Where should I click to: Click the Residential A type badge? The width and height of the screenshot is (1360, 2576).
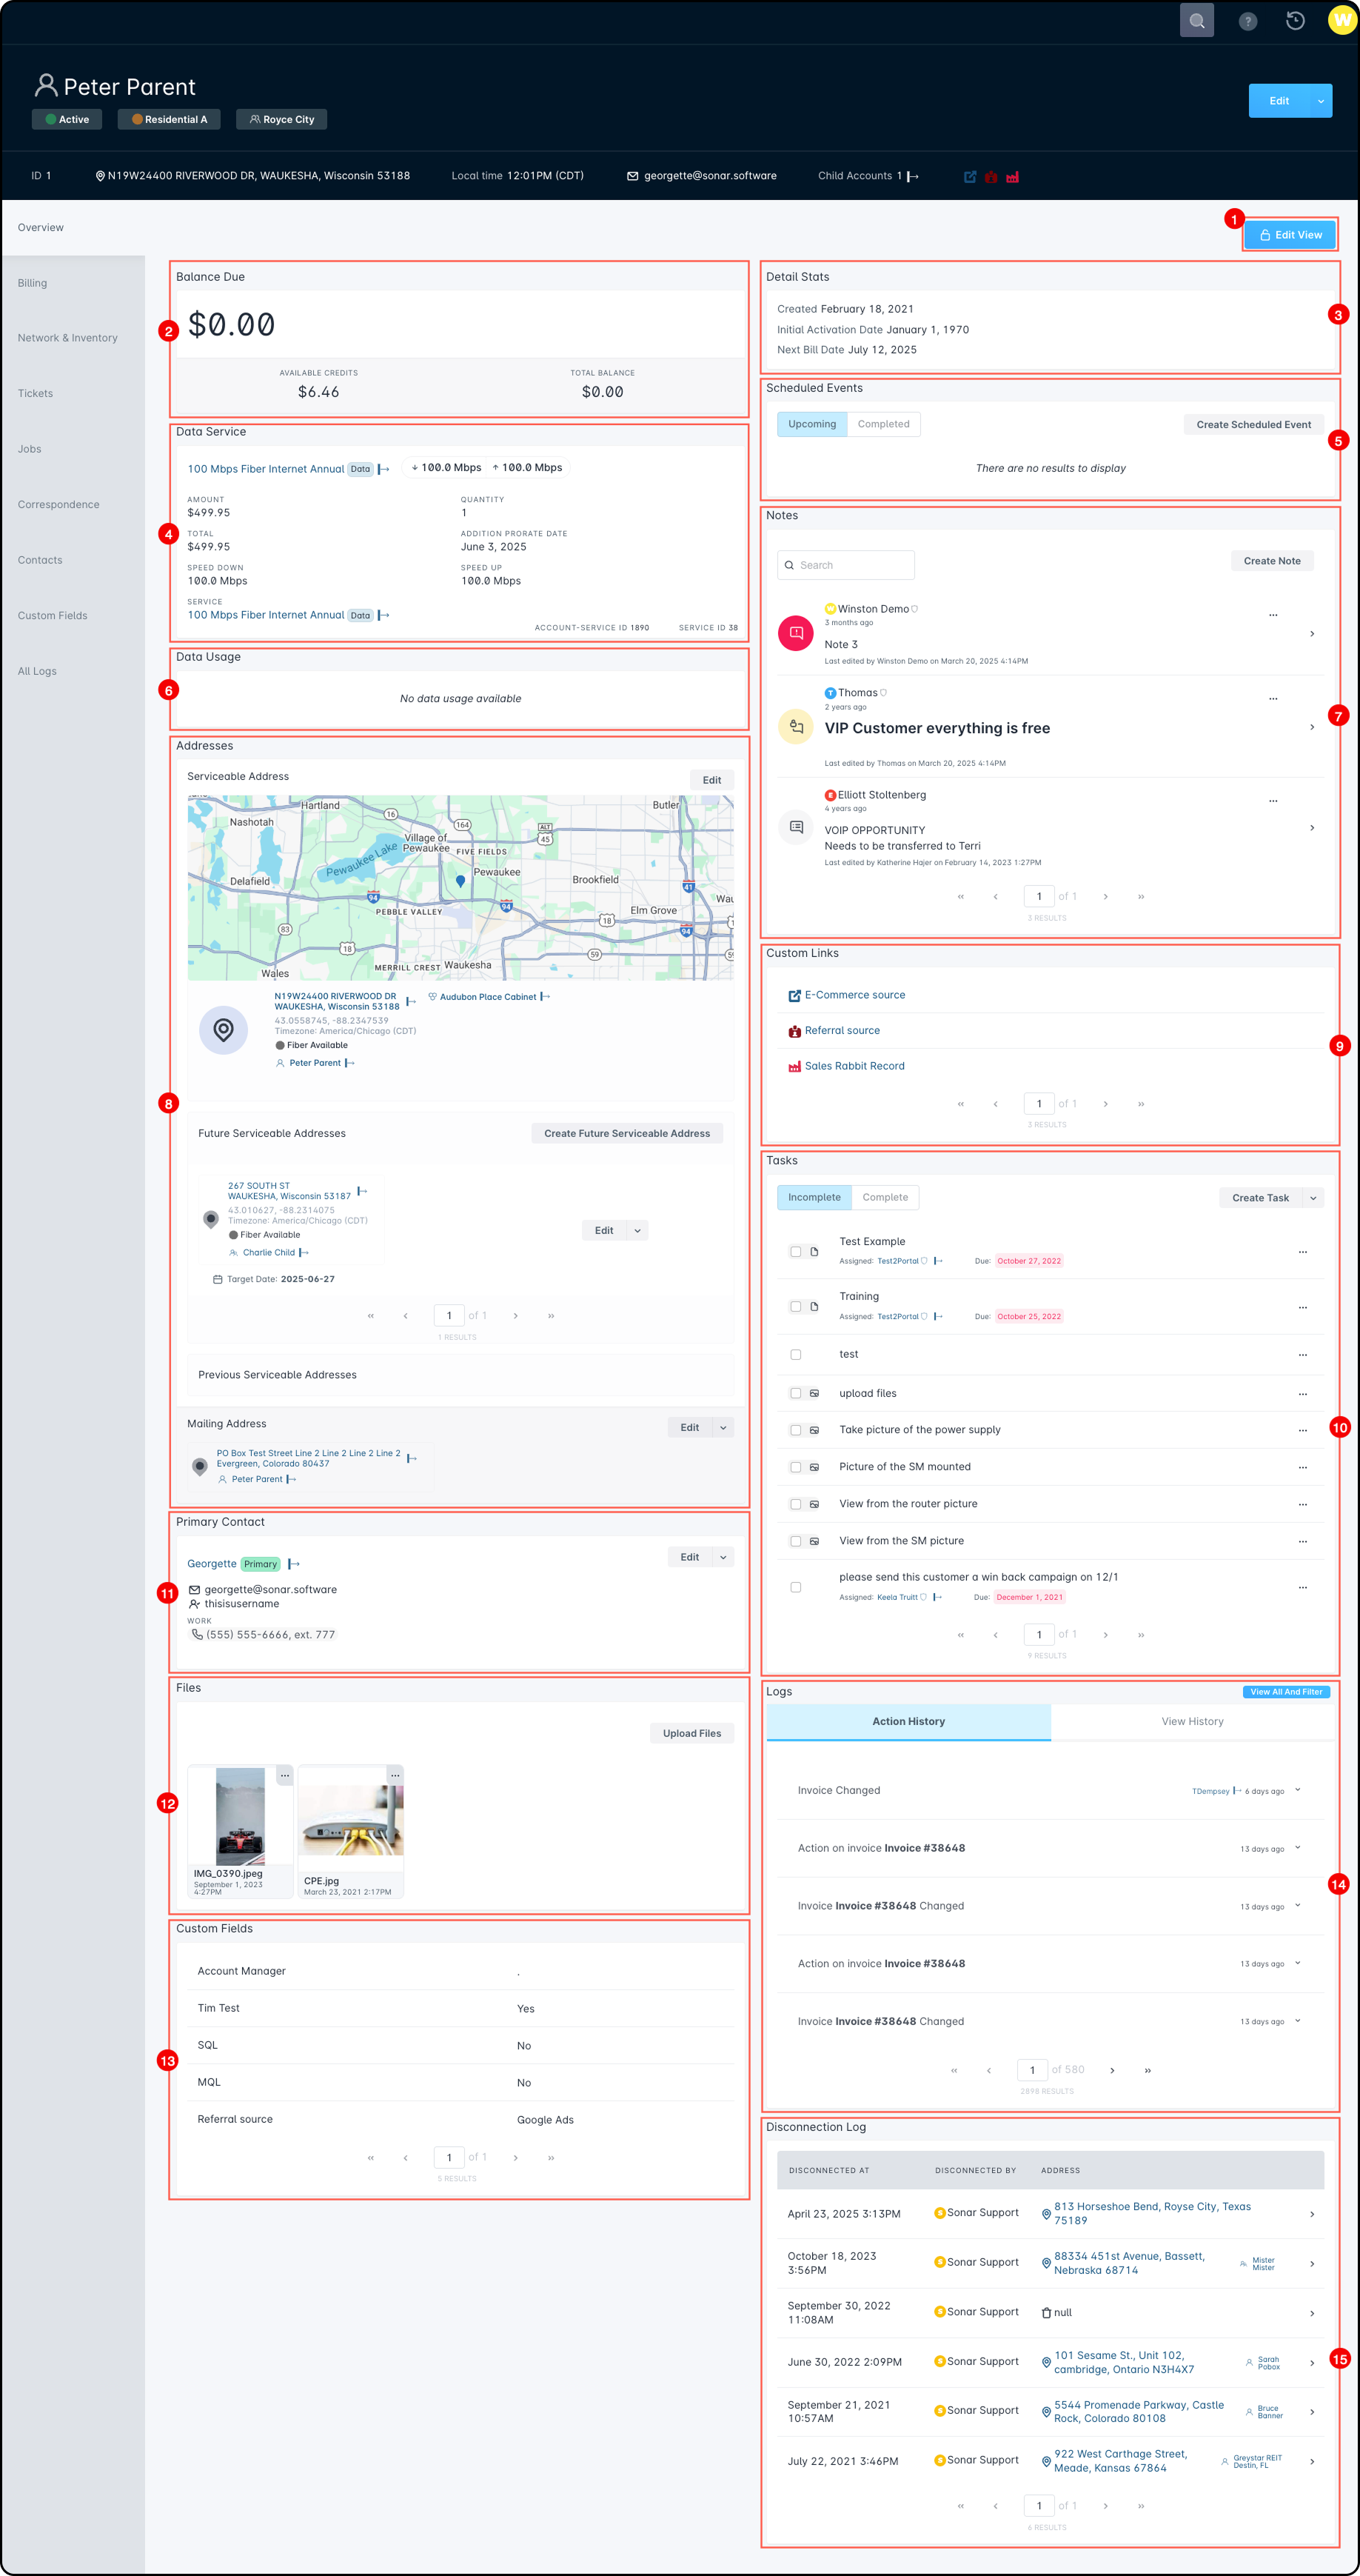pyautogui.click(x=170, y=119)
